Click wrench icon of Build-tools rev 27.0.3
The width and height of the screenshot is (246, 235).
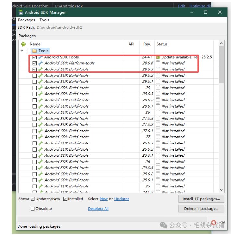click(40, 119)
